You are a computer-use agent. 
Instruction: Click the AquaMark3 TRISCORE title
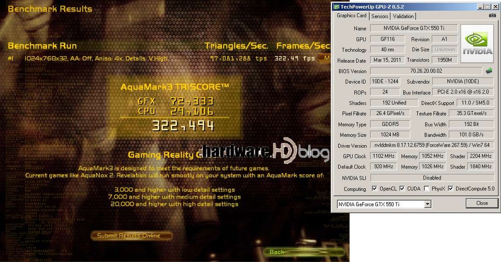click(175, 86)
